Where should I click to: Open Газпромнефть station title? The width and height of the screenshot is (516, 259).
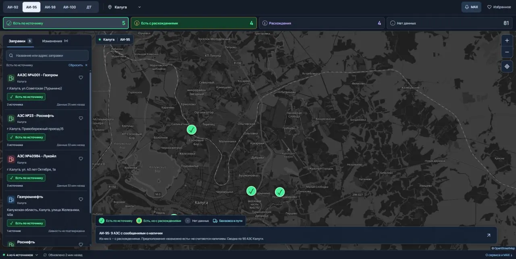(30, 197)
